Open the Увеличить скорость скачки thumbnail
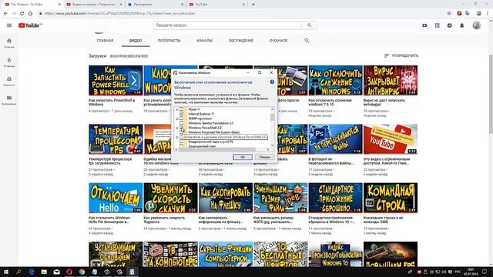 (x=171, y=198)
